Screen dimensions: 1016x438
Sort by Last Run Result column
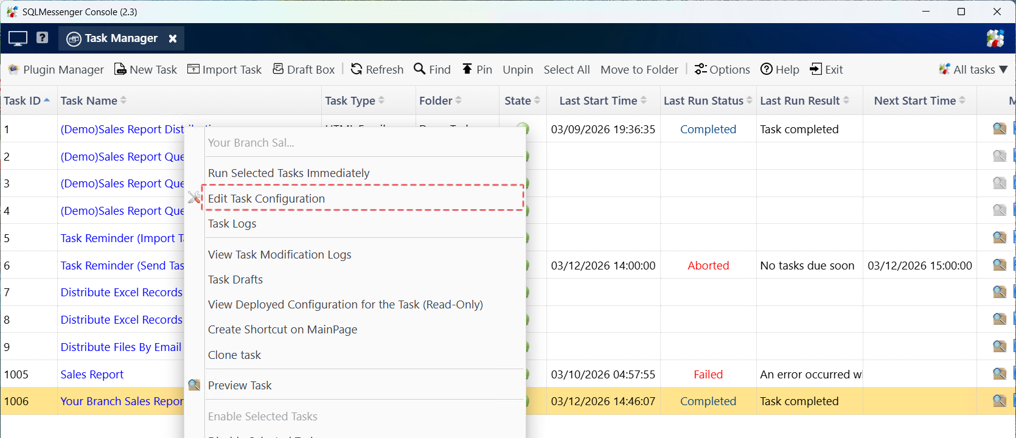[x=804, y=100]
